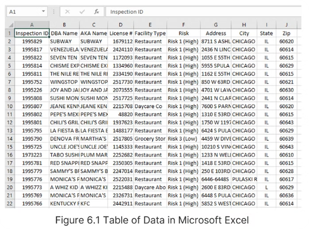Click DBA Name cell A WHIZ KID
The height and width of the screenshot is (229, 309).
[64, 187]
